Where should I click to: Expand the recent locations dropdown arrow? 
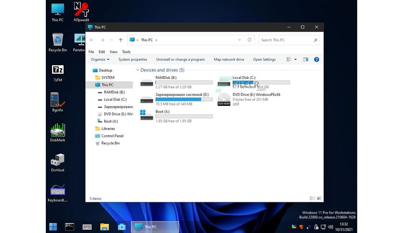[x=111, y=40]
